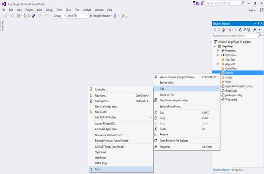Expand the Properties node in the tree
Viewport: 264px width, 174px height.
point(218,51)
